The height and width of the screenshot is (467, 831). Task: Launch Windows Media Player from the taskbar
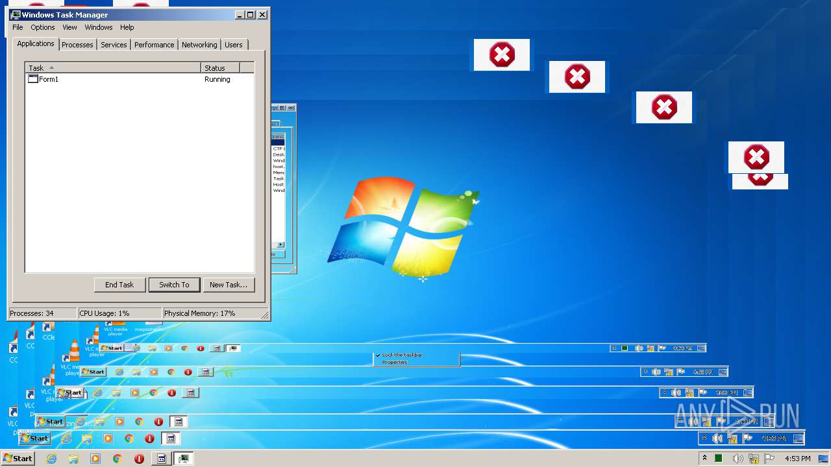pyautogui.click(x=95, y=459)
